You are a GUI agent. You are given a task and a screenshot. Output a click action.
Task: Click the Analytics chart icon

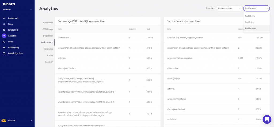pos(4,36)
